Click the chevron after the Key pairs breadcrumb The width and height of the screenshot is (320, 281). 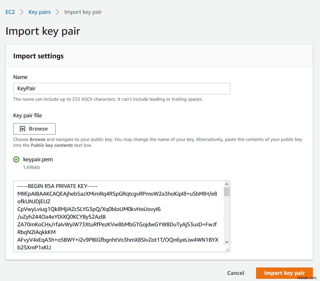tap(57, 12)
